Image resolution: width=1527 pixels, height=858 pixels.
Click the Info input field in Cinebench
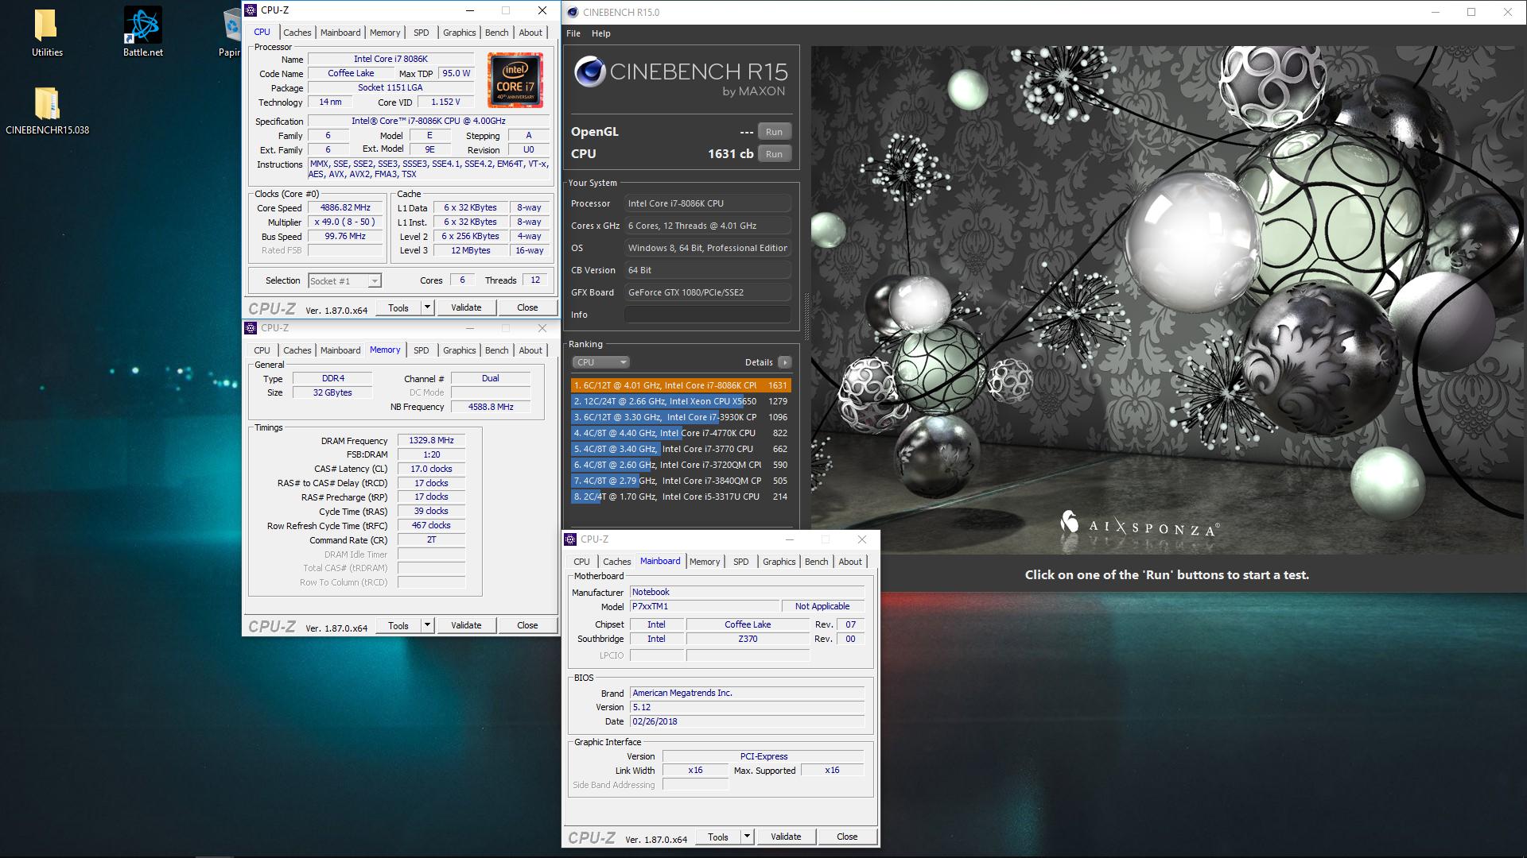tap(708, 315)
